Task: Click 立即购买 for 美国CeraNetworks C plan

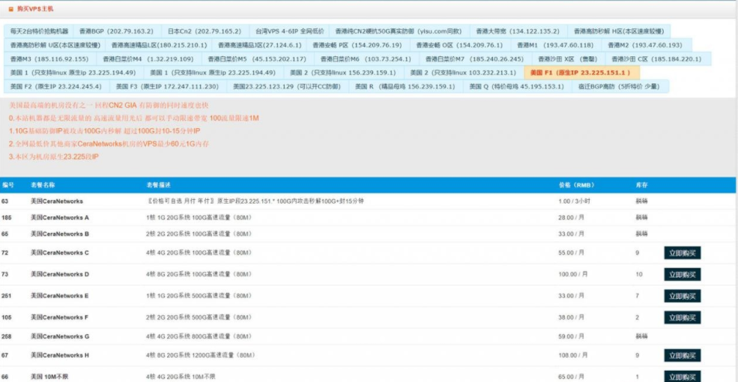Action: [682, 253]
